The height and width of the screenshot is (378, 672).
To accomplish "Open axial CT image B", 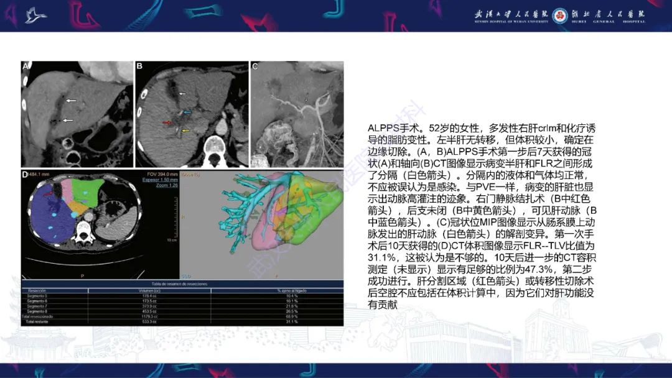I will pyautogui.click(x=192, y=114).
